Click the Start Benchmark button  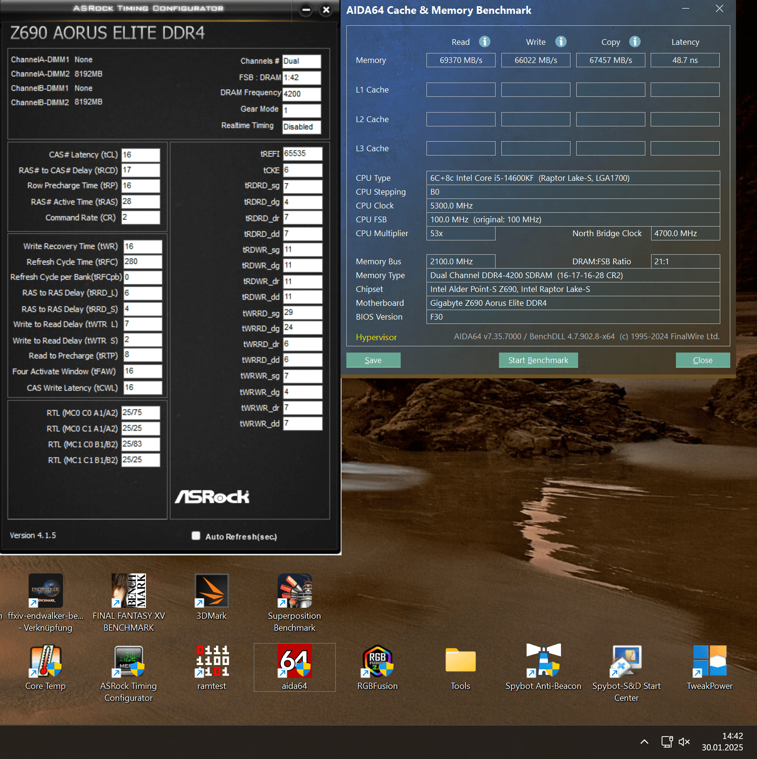click(x=538, y=360)
